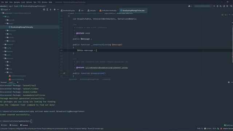Click Show Composer Settings link in the status bar

78,128
